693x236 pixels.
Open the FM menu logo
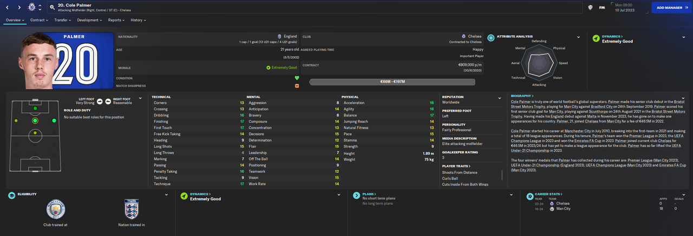[602, 8]
